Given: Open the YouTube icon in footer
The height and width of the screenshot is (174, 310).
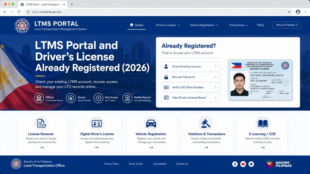Looking at the screenshot, I should (243, 164).
